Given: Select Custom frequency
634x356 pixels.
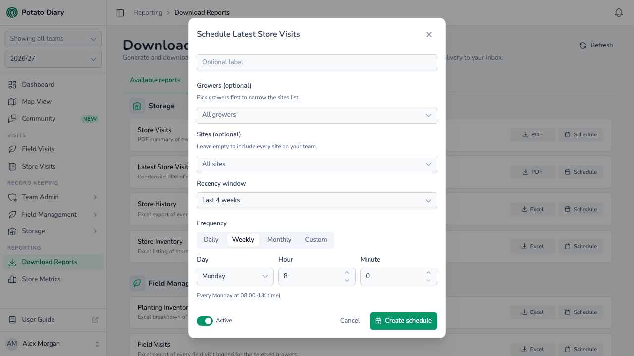Looking at the screenshot, I should (x=316, y=240).
